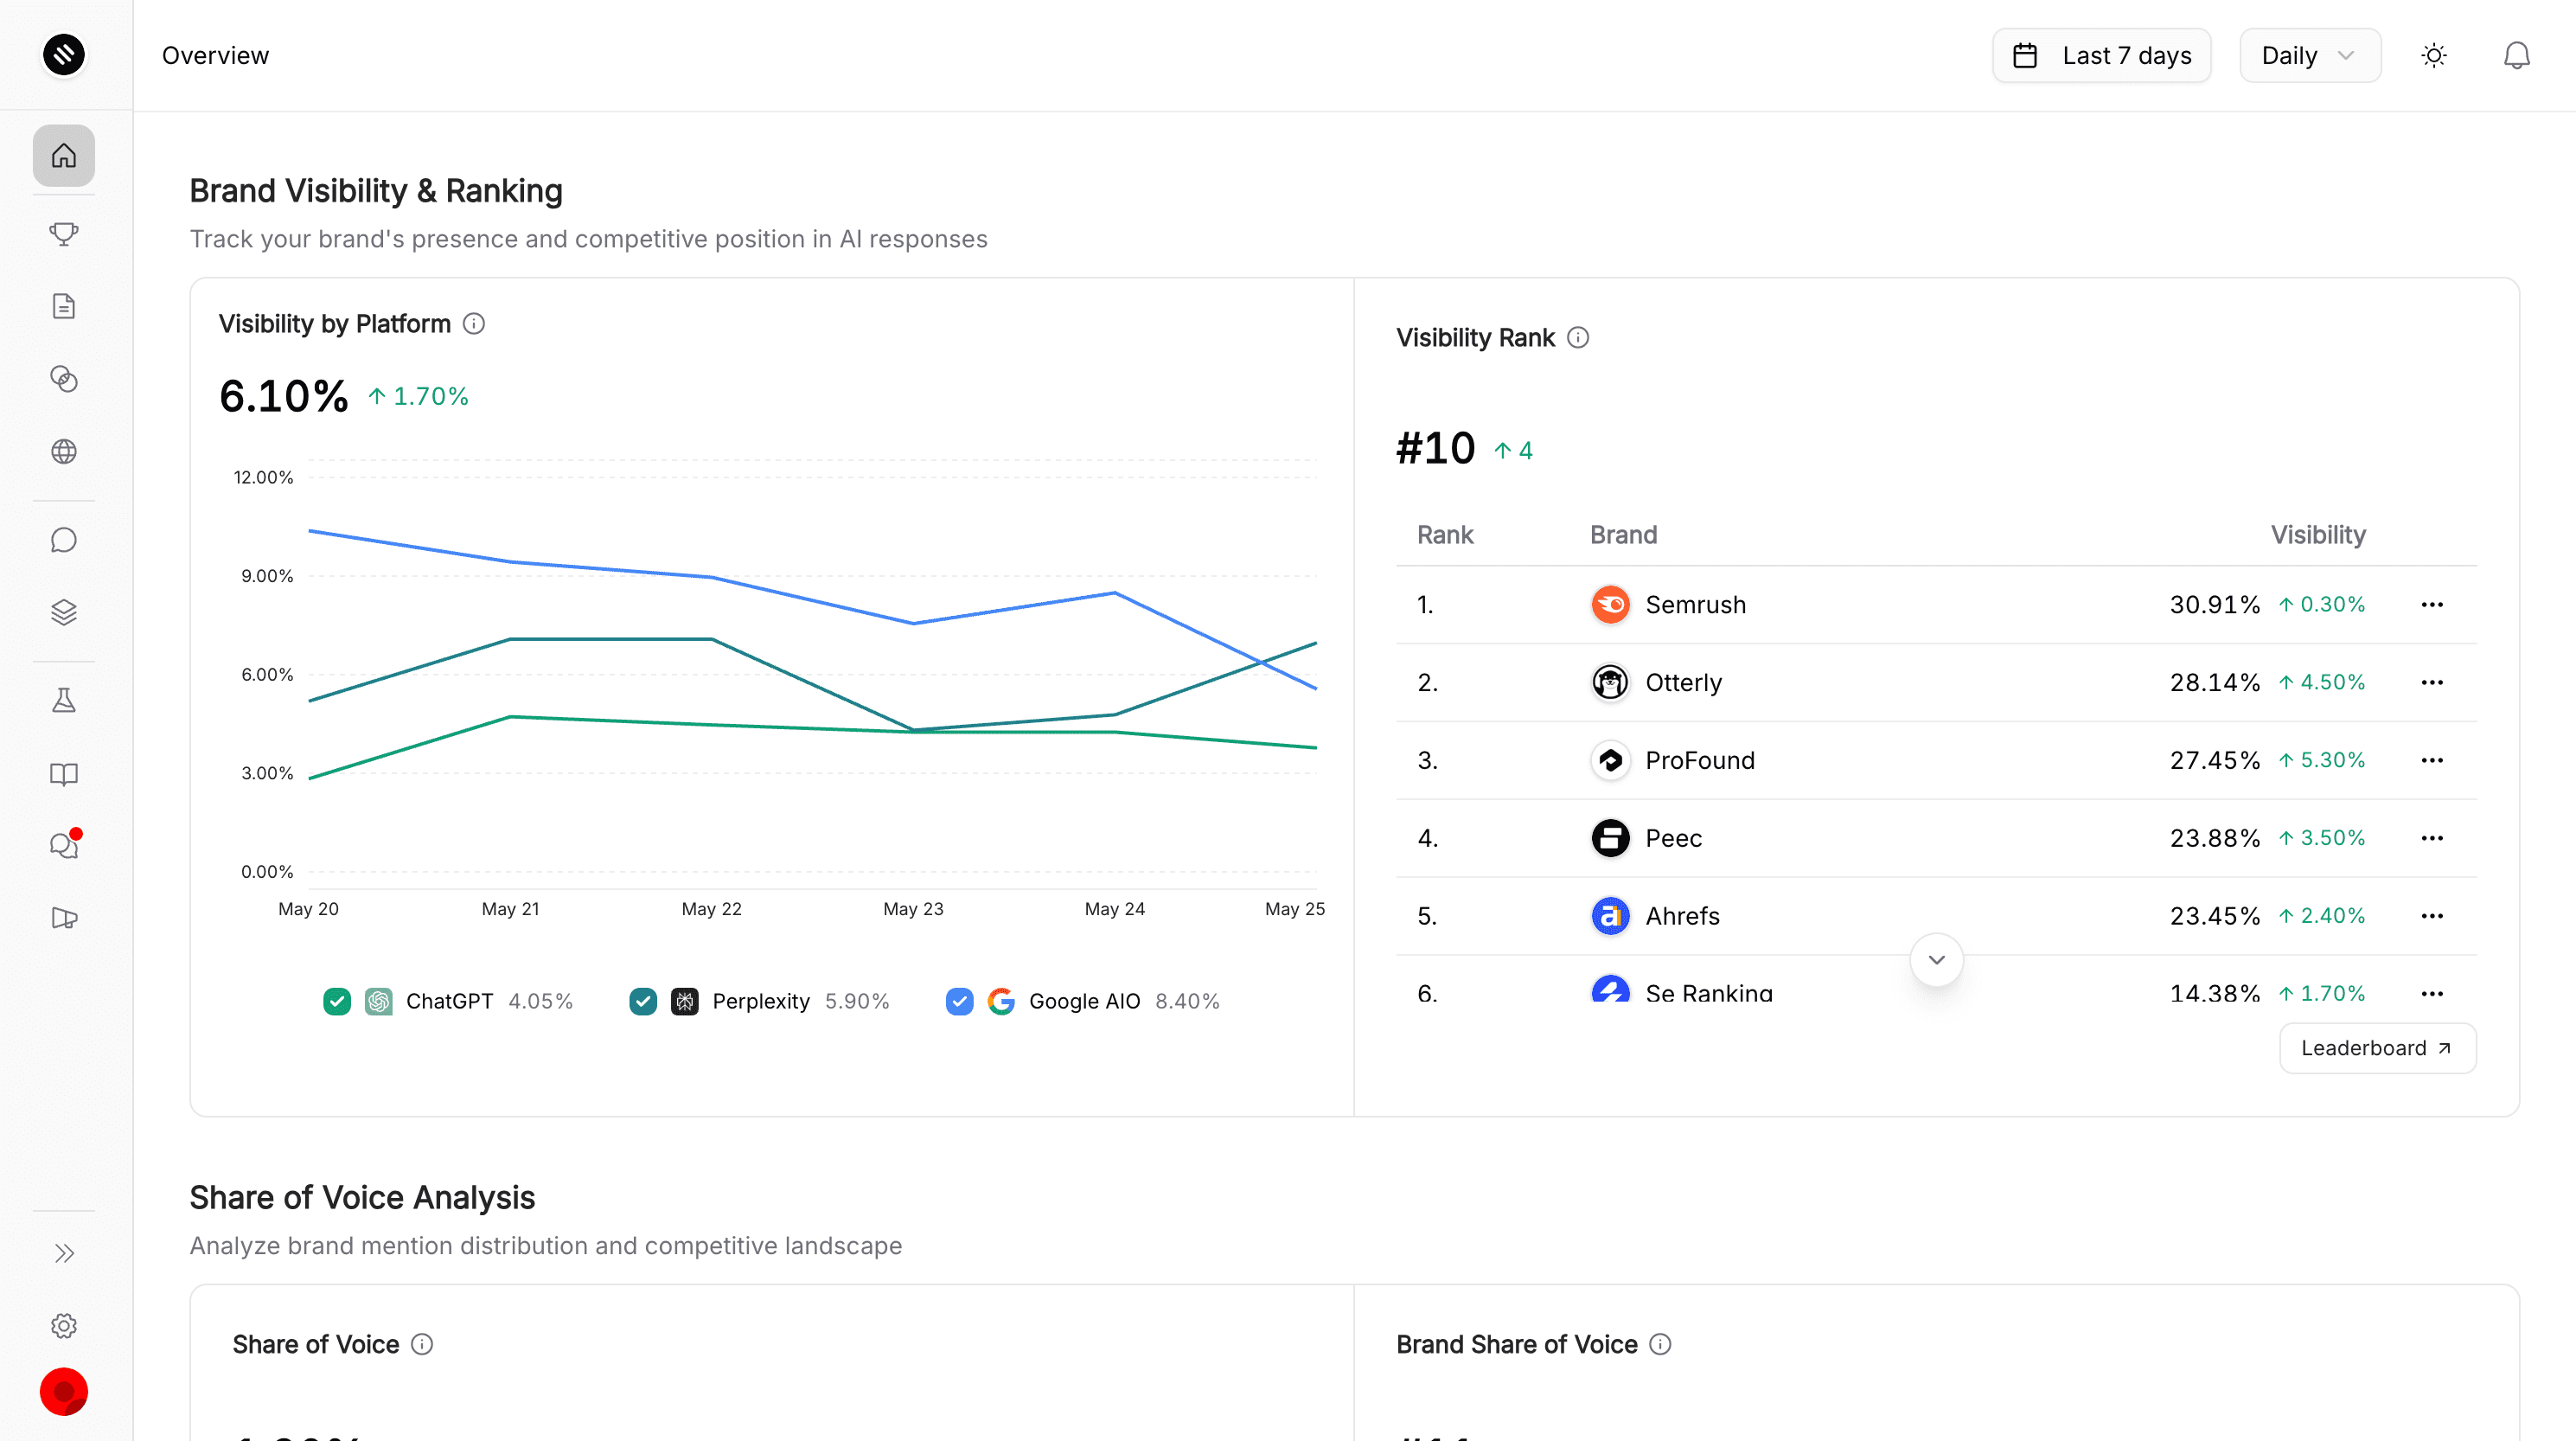The height and width of the screenshot is (1441, 2576).
Task: Show info for Visibility by Platform
Action: 474,324
